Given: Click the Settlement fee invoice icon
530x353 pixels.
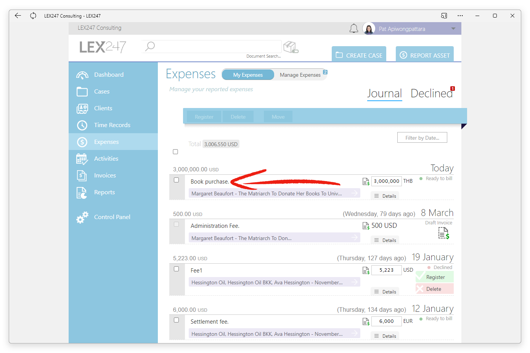Looking at the screenshot, I should click(366, 322).
